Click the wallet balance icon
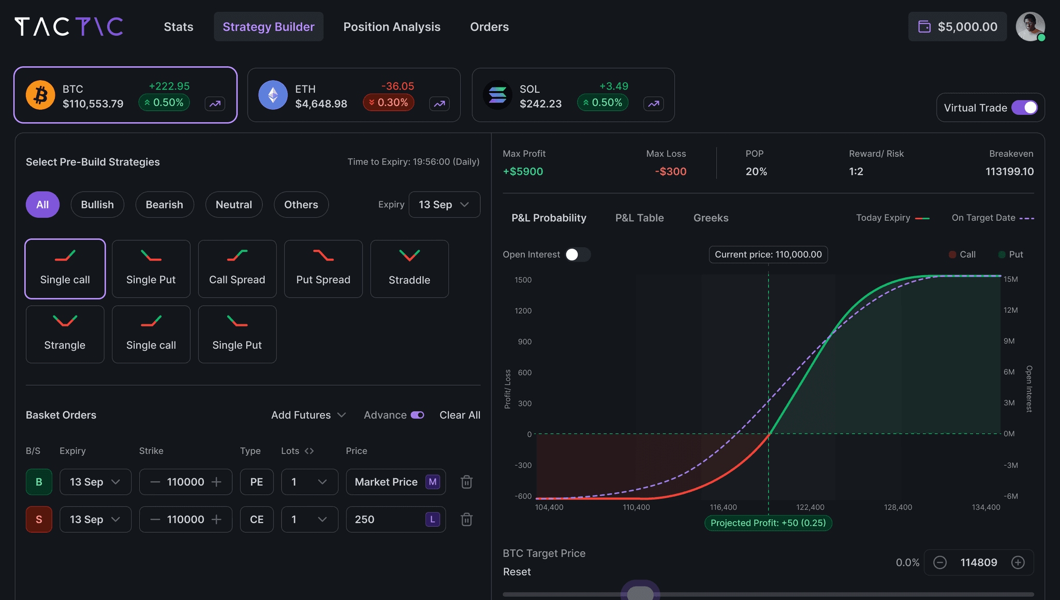Screen dimensions: 1060x600 925,26
